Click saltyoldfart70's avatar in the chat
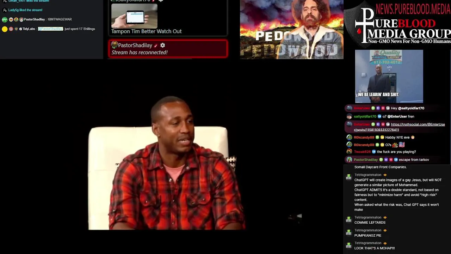Viewport: 451px width, 254px height. coord(349,116)
